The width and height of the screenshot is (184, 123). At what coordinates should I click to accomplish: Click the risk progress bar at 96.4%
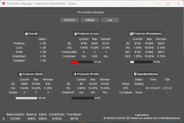pyautogui.click(x=26, y=98)
